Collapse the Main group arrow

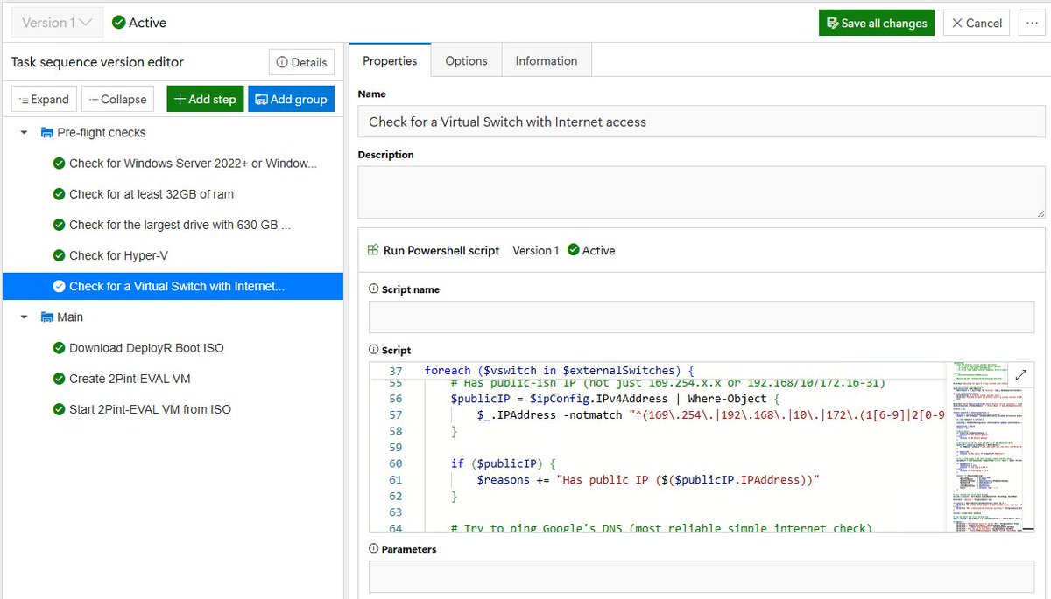point(24,317)
